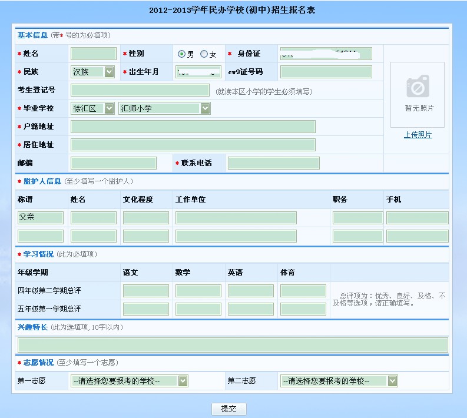Click 五年级第一学期 体育 grade field
467x418 pixels.
pyautogui.click(x=303, y=309)
